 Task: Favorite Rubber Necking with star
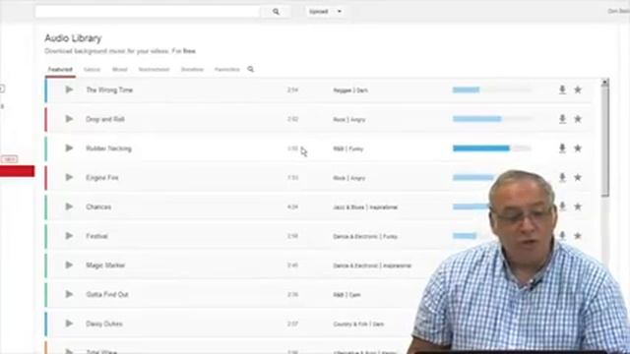[578, 148]
